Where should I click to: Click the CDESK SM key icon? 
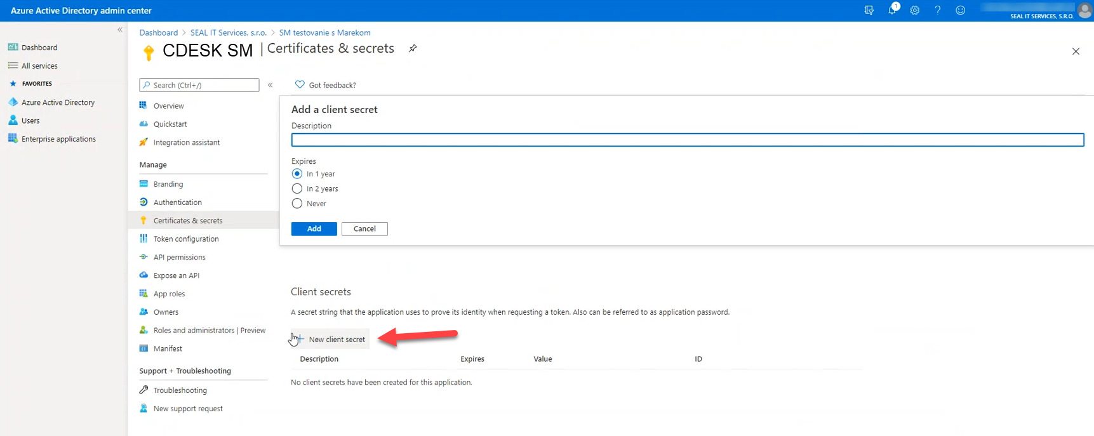pos(149,53)
